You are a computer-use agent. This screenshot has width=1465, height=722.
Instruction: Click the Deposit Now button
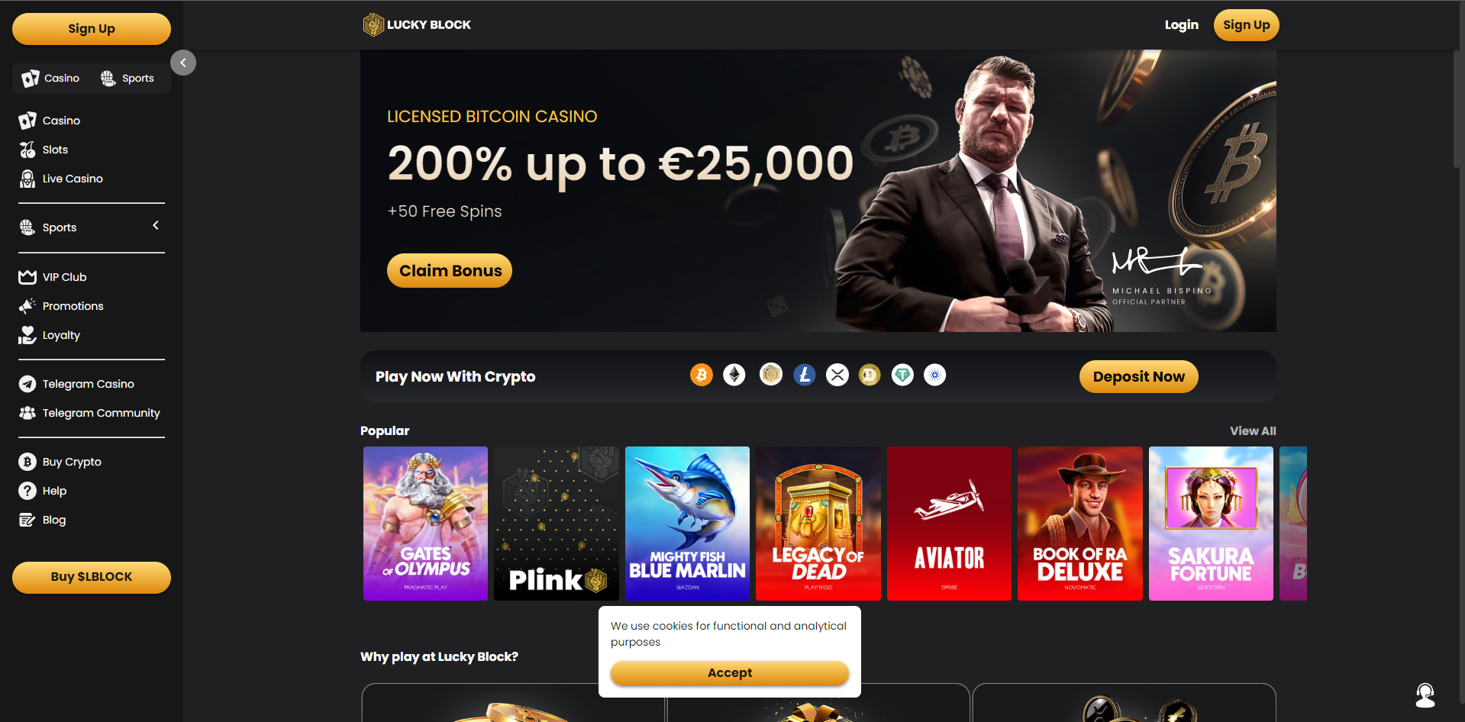click(1138, 376)
